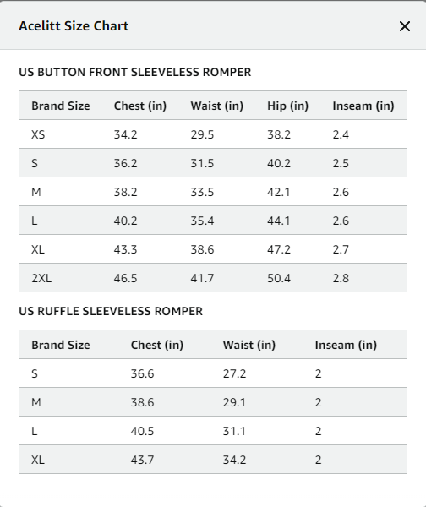
Task: Click chest value 43.3 in XL row
Action: [x=125, y=249]
